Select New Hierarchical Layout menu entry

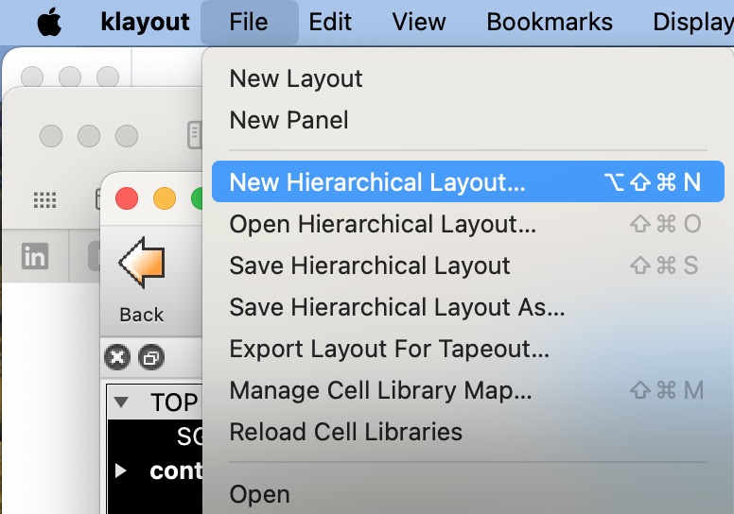376,182
